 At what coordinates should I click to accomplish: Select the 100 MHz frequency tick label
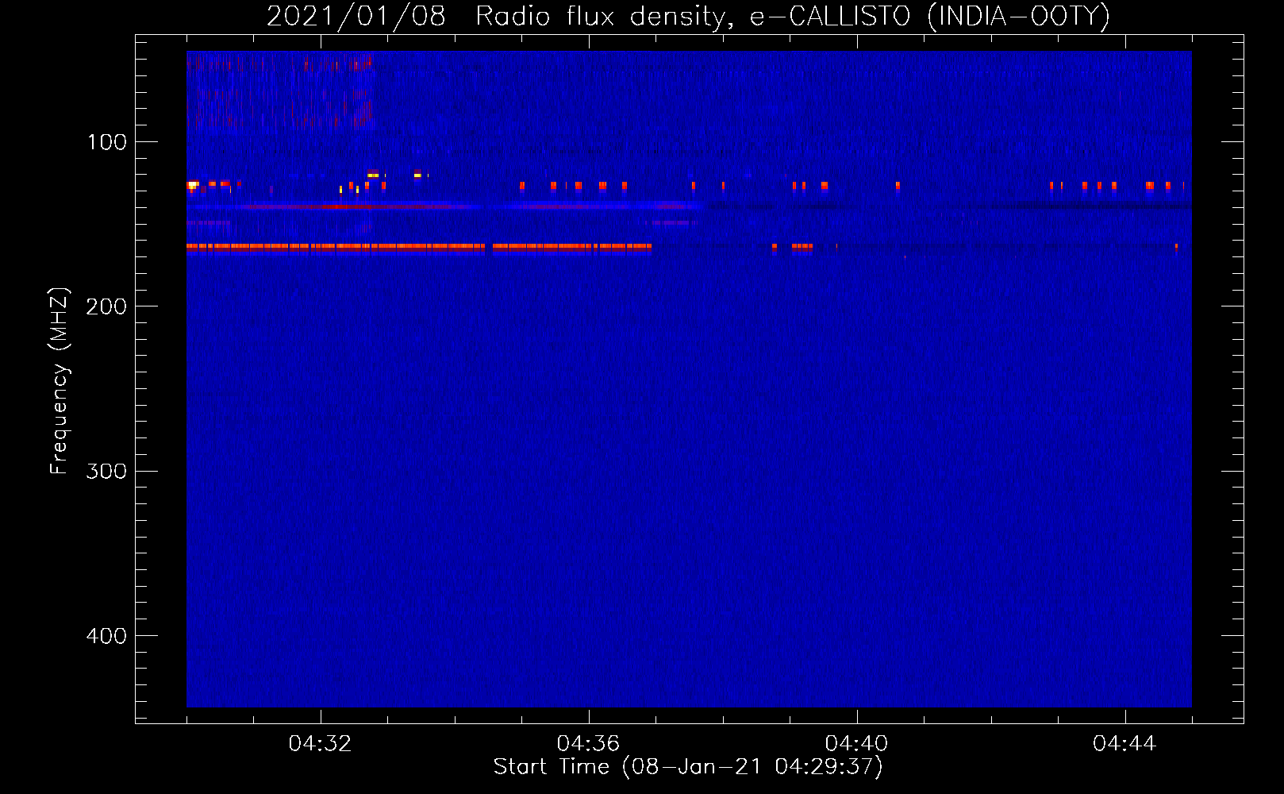[x=106, y=142]
